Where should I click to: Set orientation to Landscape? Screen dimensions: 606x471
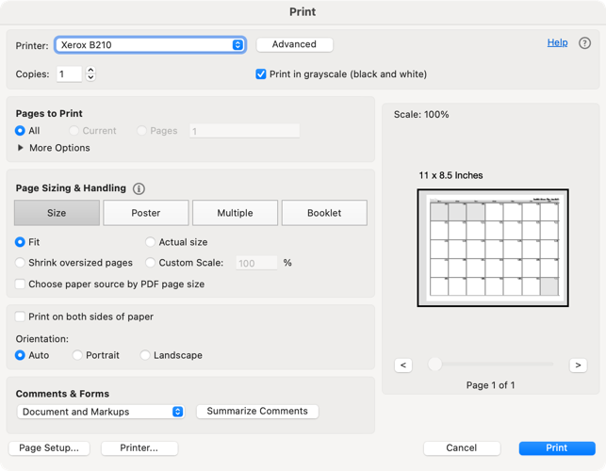coord(145,355)
